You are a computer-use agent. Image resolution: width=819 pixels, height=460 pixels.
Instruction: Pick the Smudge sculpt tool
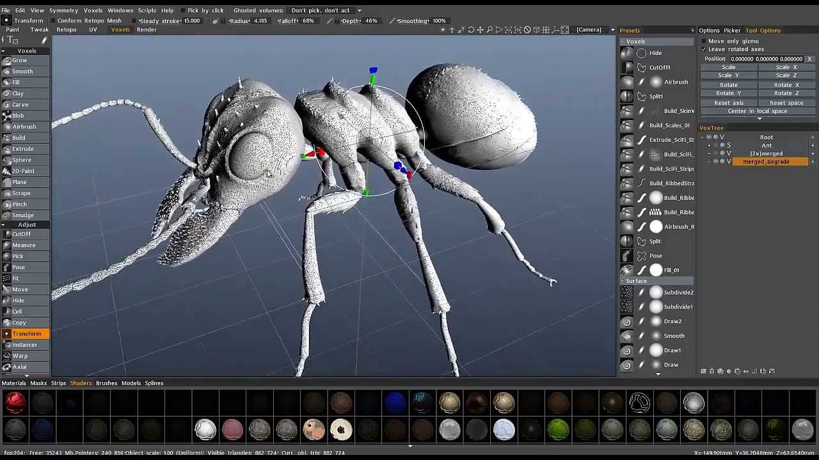[x=22, y=215]
